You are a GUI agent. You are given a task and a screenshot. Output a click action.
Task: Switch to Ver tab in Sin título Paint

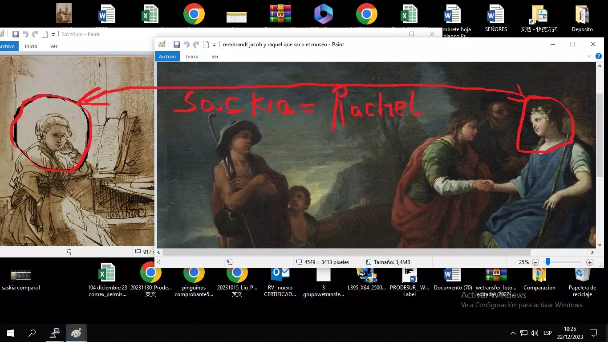pyautogui.click(x=54, y=46)
